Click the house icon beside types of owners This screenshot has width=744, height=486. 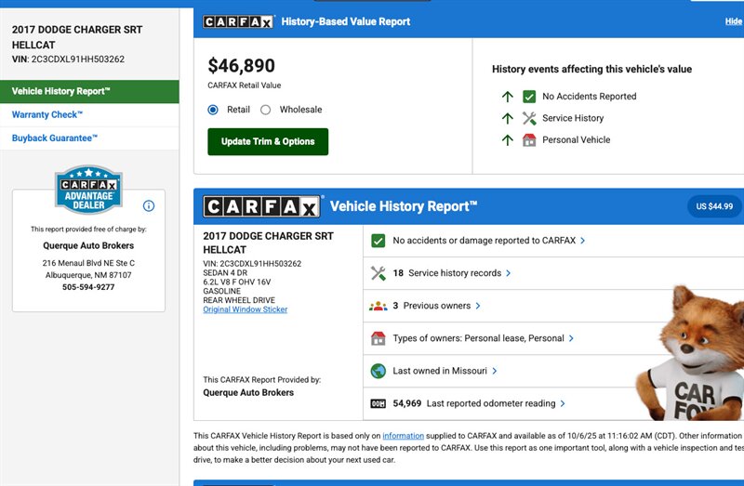tap(378, 338)
